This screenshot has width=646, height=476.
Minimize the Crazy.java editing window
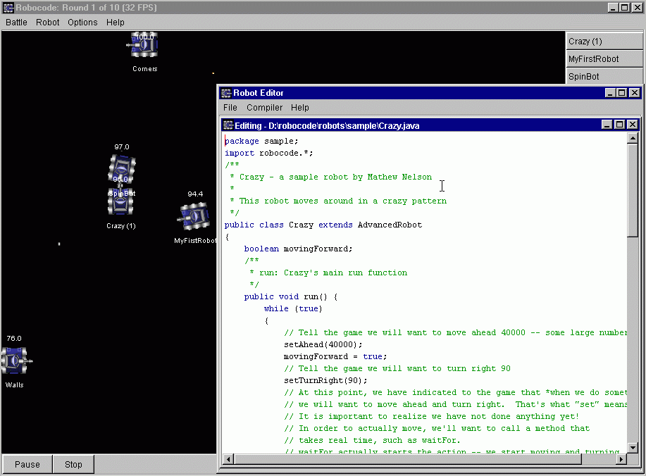(x=607, y=125)
